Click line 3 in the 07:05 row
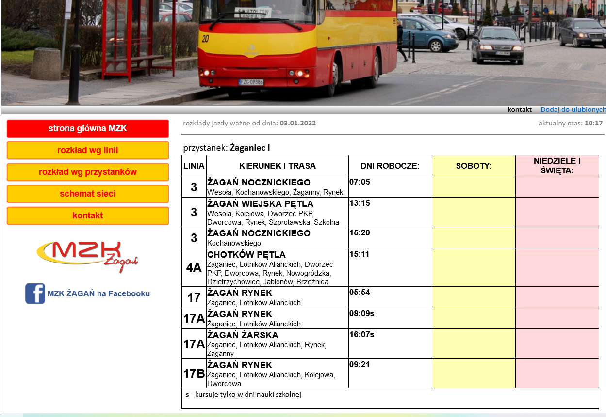 point(194,187)
